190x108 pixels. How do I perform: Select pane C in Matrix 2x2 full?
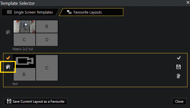point(24,39)
